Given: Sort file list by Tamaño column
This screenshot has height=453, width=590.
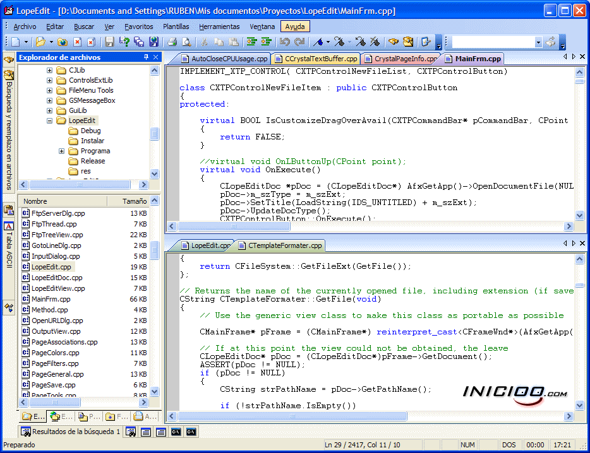Looking at the screenshot, I should 129,201.
